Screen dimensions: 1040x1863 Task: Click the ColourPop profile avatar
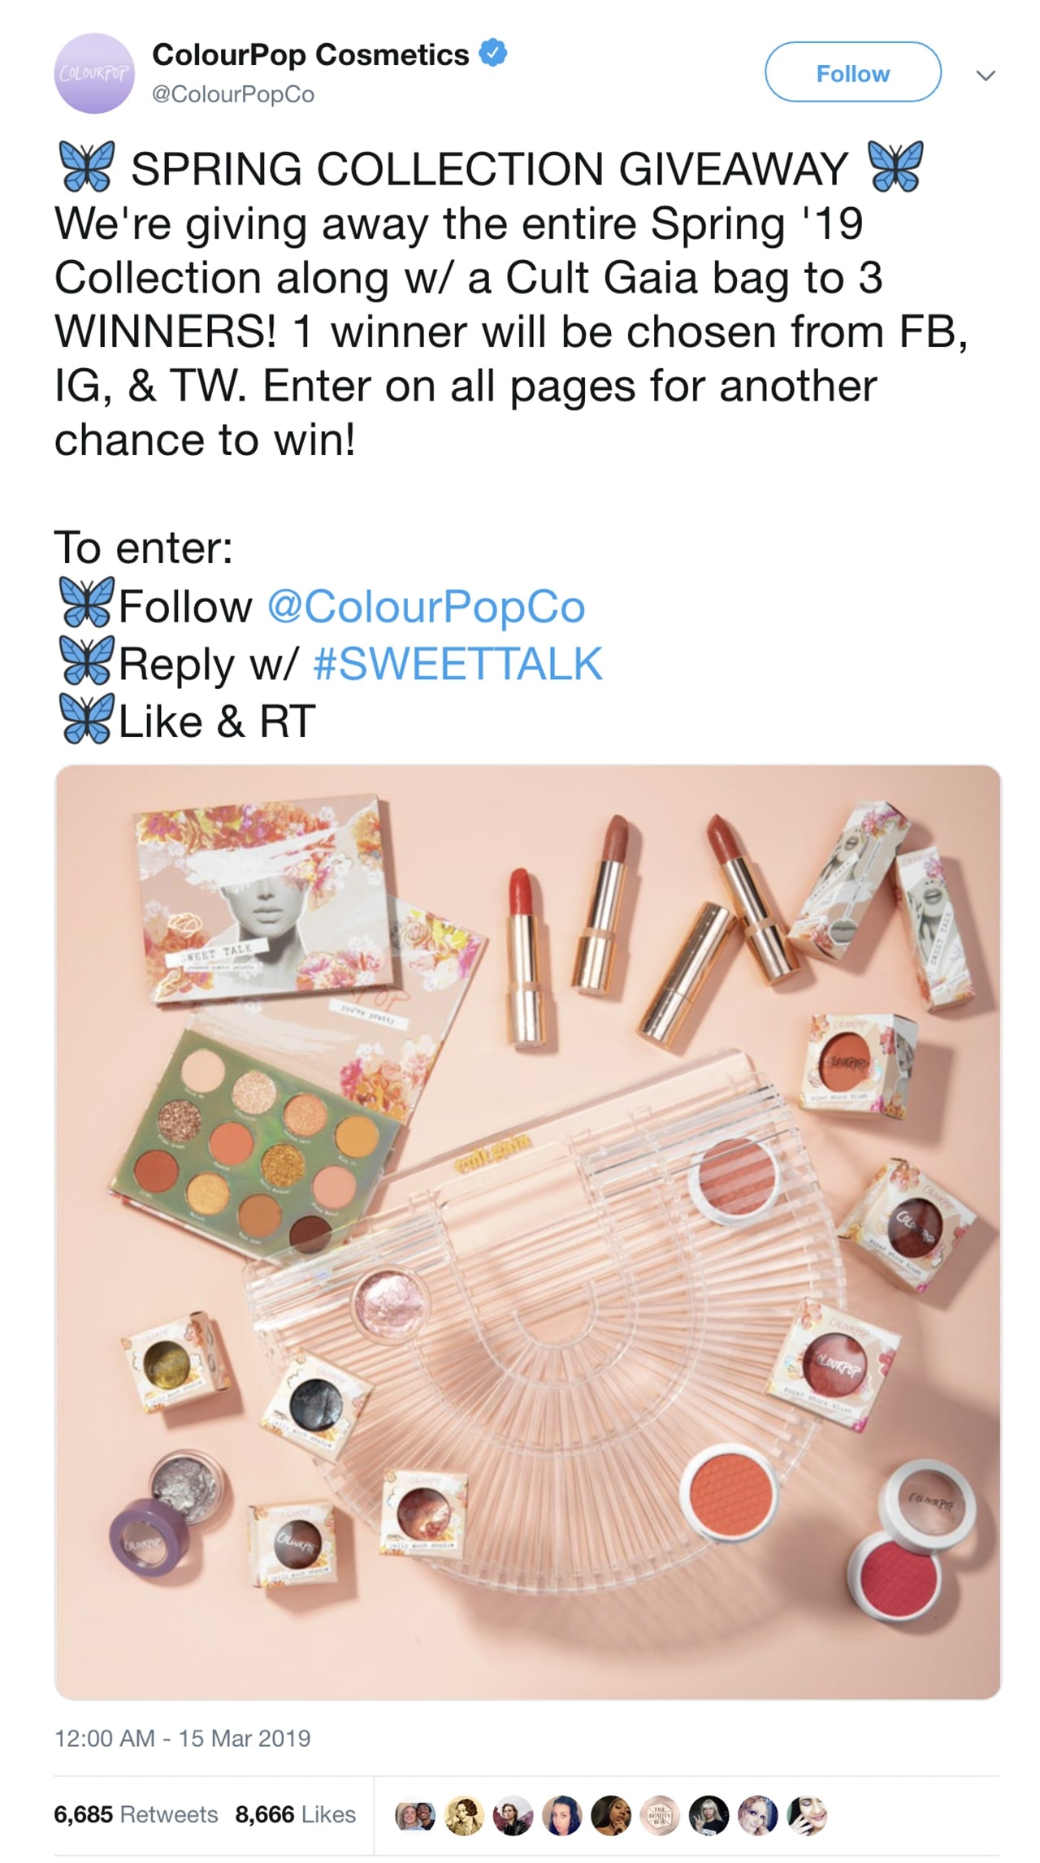coord(93,73)
